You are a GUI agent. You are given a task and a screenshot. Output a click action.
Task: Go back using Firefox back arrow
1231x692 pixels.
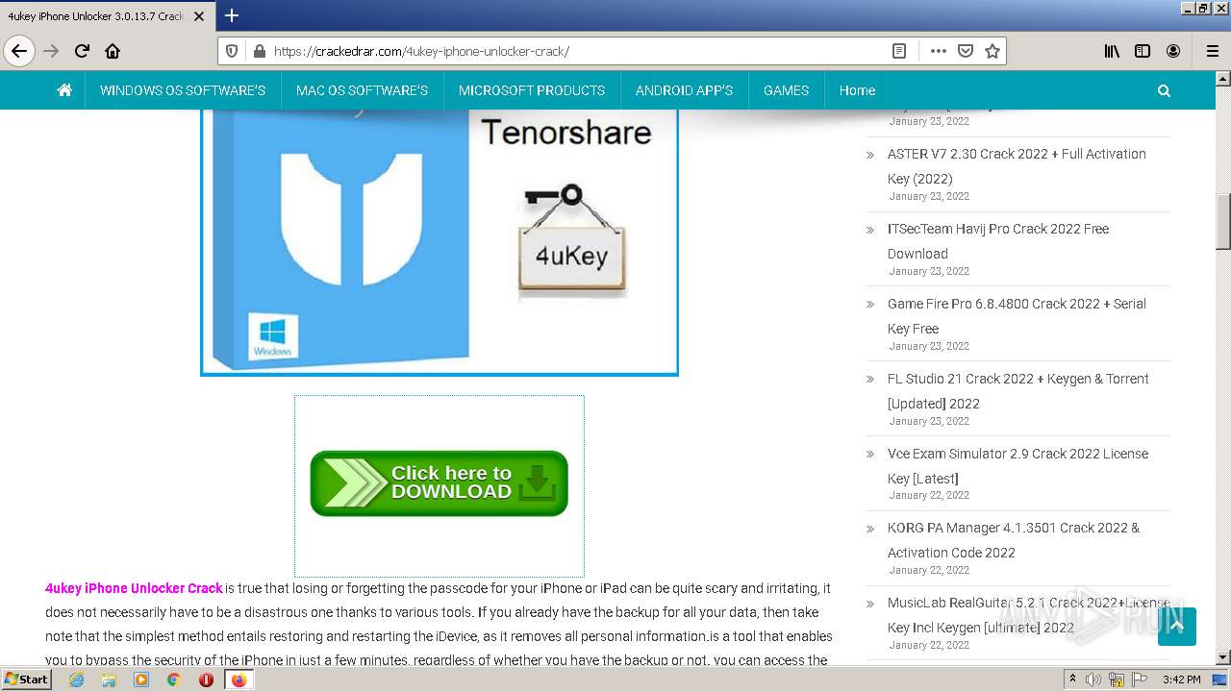pyautogui.click(x=19, y=51)
